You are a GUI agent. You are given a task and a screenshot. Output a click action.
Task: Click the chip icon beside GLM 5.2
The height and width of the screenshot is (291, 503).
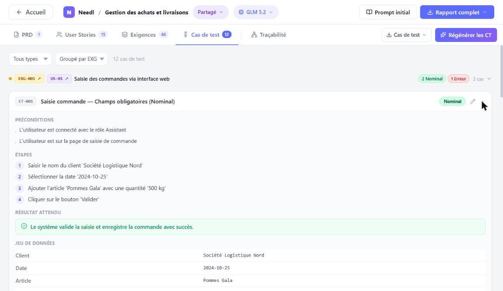tap(241, 12)
